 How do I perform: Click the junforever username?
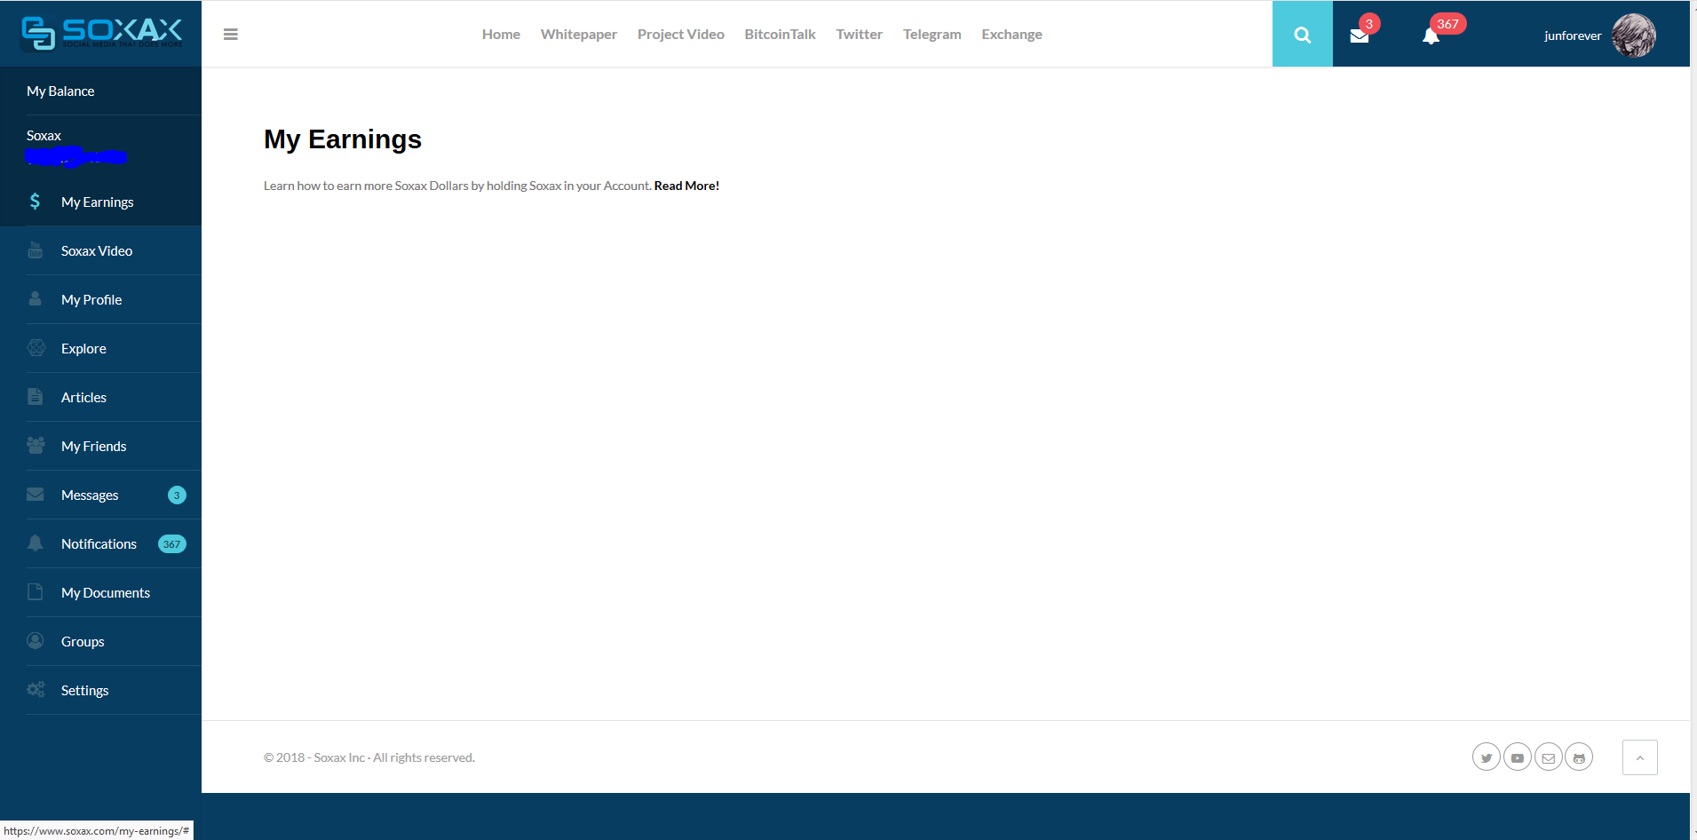[x=1573, y=36]
